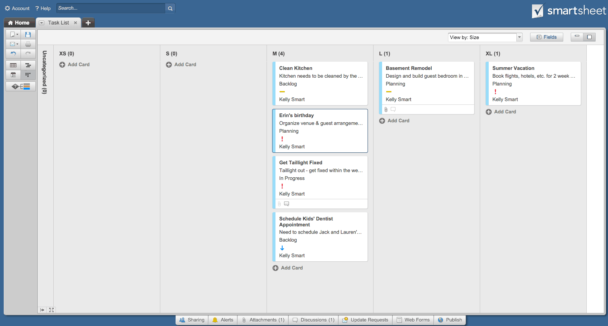608x326 pixels.
Task: Switch to Calendar view icon
Action: coord(13,75)
